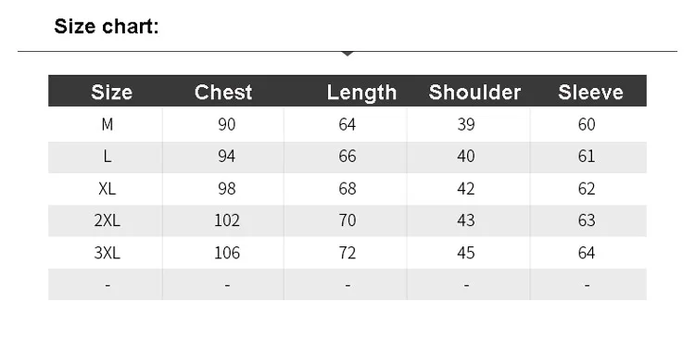Click the Size chart heading text
The height and width of the screenshot is (352, 695).
107,26
